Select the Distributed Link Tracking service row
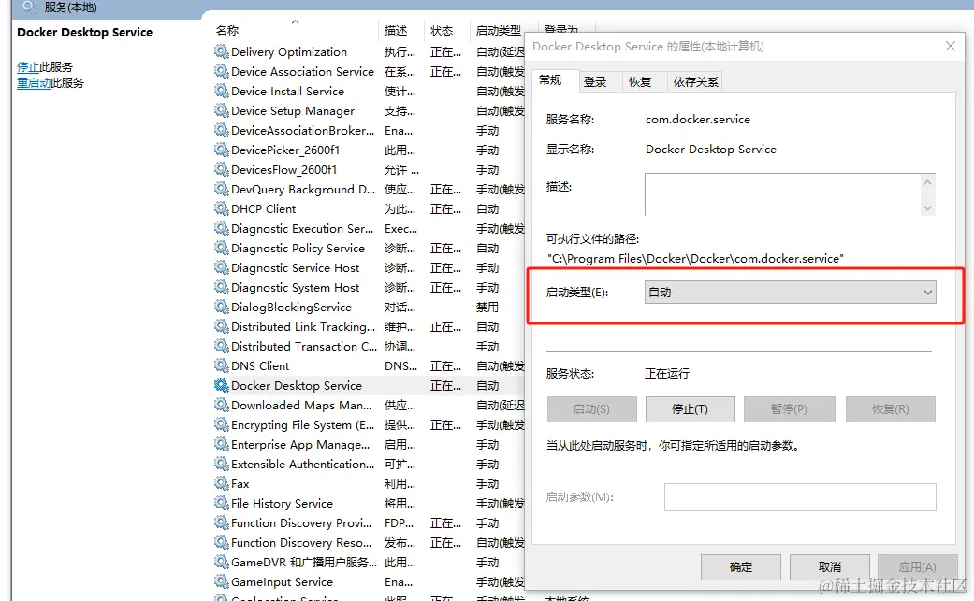 tap(369, 326)
